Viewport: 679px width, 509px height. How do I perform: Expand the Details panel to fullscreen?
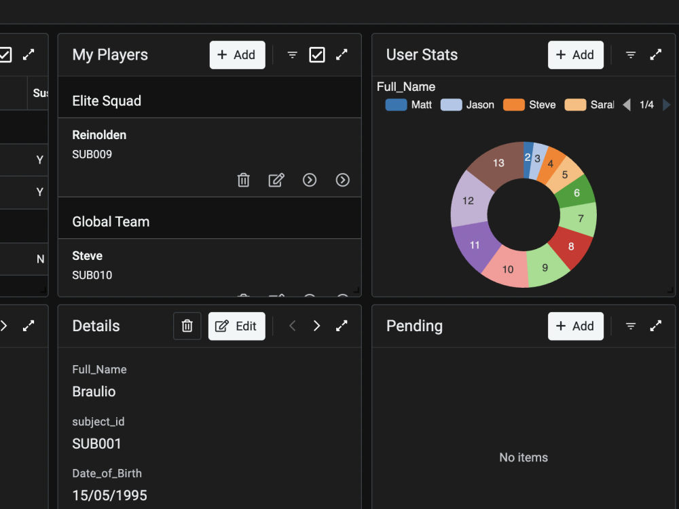pos(342,326)
